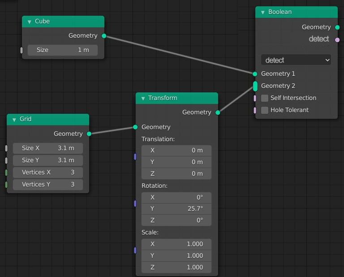Select the Boolean node header
This screenshot has width=344, height=277.
(x=297, y=12)
